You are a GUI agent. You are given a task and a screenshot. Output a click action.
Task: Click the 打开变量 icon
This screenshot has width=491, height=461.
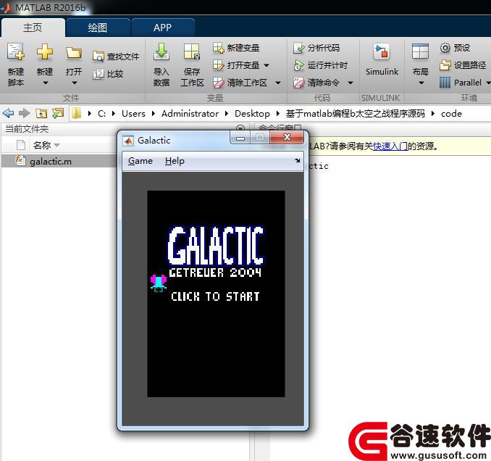[218, 65]
